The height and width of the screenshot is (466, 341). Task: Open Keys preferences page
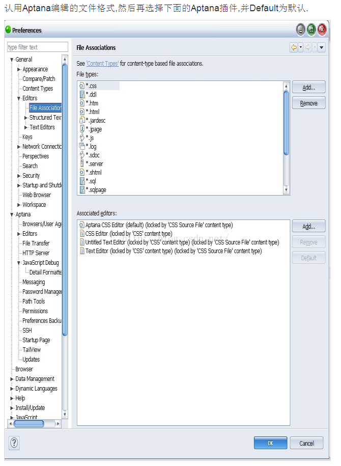click(x=27, y=137)
